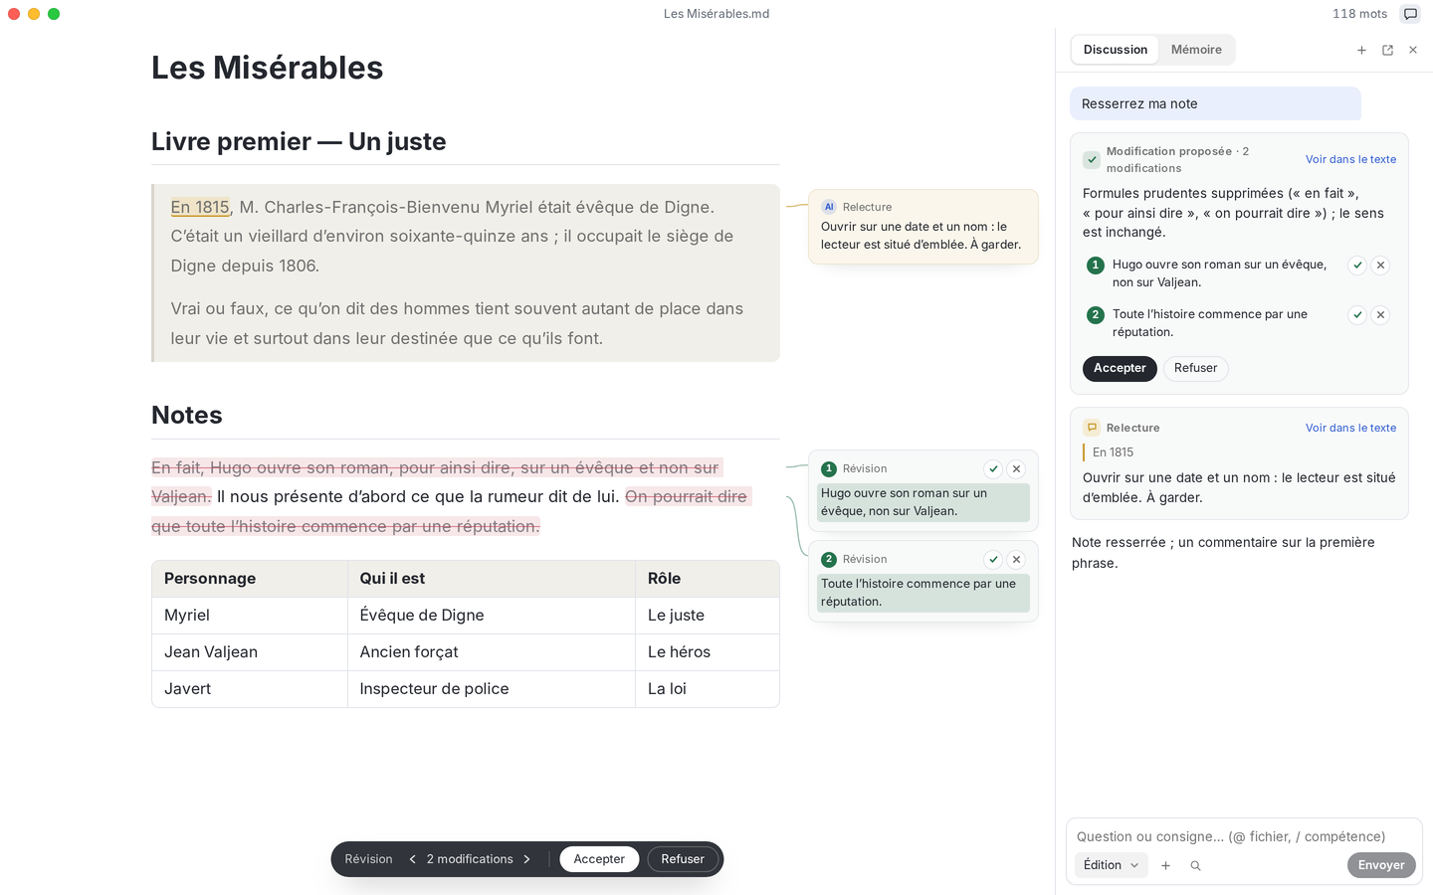1433x895 pixels.
Task: Accept the 'Toute l'histoire commence' revision card checkmark
Action: click(993, 560)
